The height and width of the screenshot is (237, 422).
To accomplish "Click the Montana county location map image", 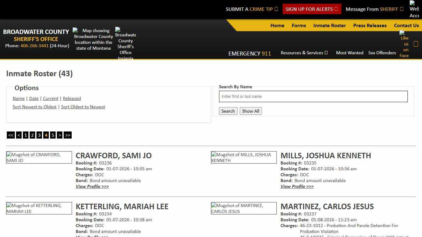I will (x=93, y=39).
